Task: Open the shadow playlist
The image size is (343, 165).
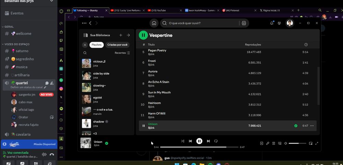Action: pyautogui.click(x=107, y=124)
